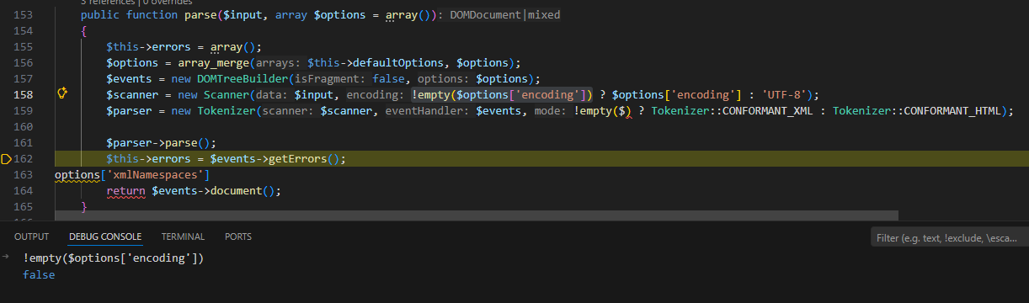Click the 'public' keyword on line 153

click(x=100, y=15)
